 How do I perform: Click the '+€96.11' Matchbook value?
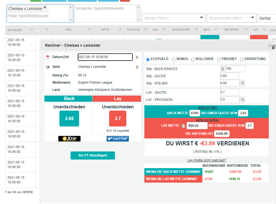coord(234,179)
